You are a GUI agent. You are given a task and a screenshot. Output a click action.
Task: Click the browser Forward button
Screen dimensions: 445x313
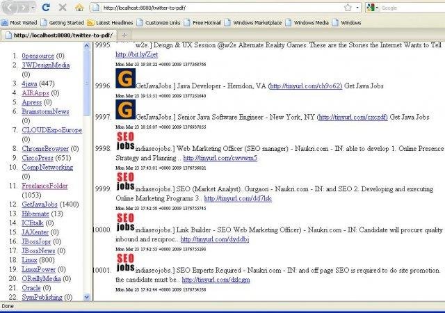coord(24,8)
